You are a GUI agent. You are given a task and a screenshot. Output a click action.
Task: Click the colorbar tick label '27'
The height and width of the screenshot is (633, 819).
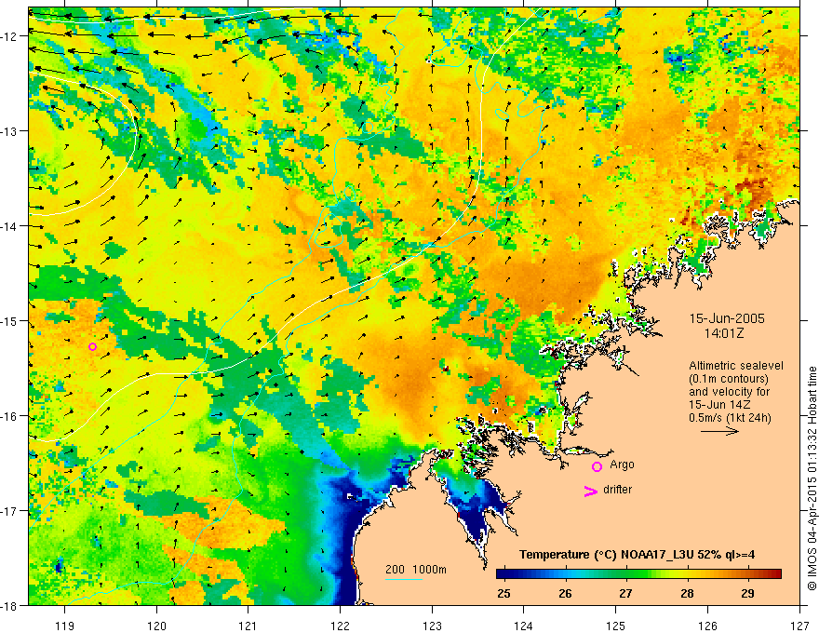625,593
